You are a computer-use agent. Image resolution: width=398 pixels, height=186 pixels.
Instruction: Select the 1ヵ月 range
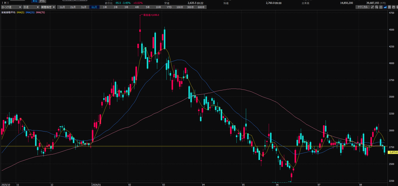pos(63,7)
